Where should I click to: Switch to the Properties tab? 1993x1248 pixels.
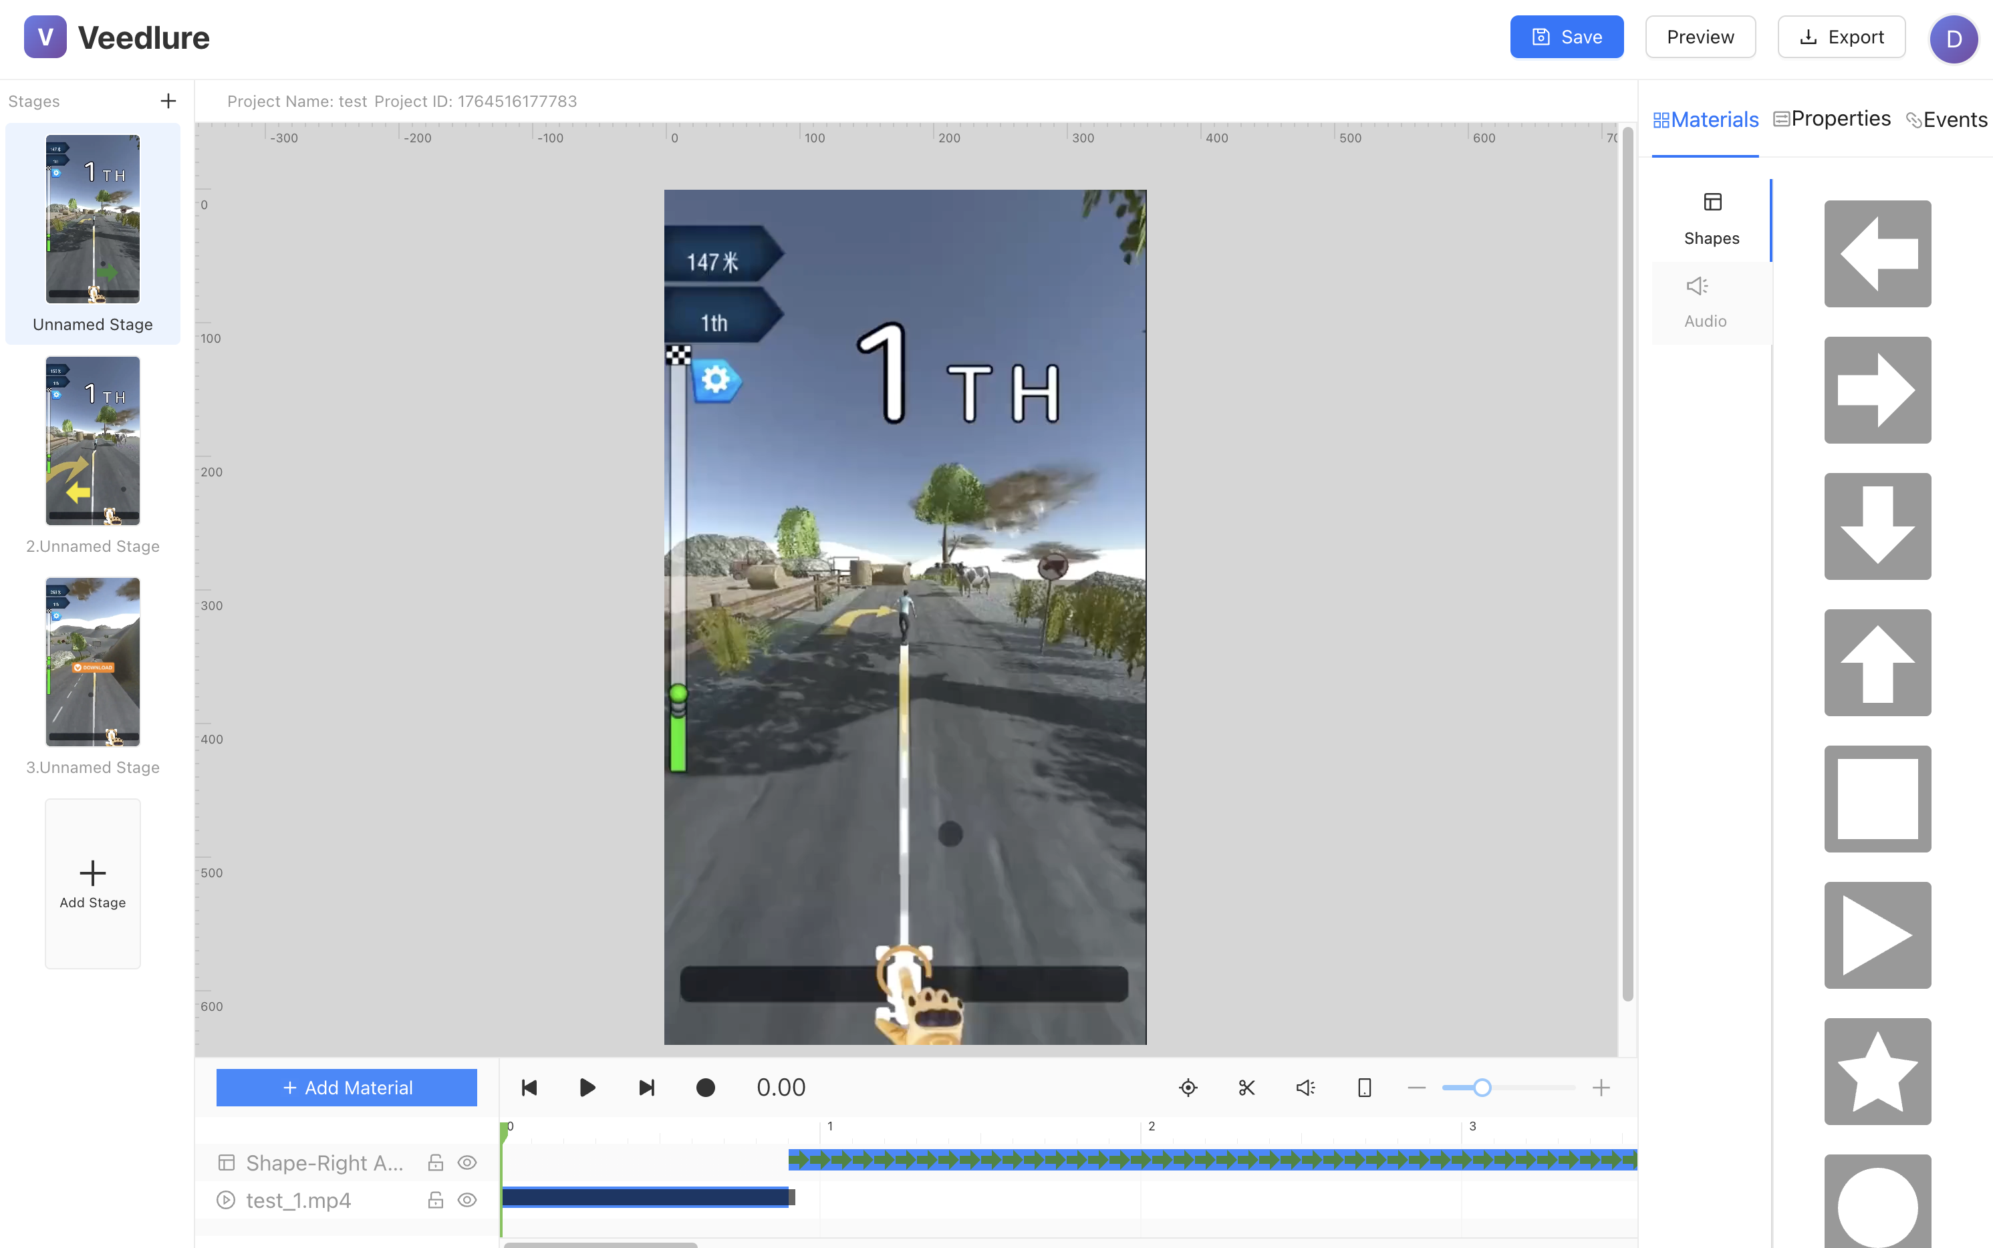1831,119
